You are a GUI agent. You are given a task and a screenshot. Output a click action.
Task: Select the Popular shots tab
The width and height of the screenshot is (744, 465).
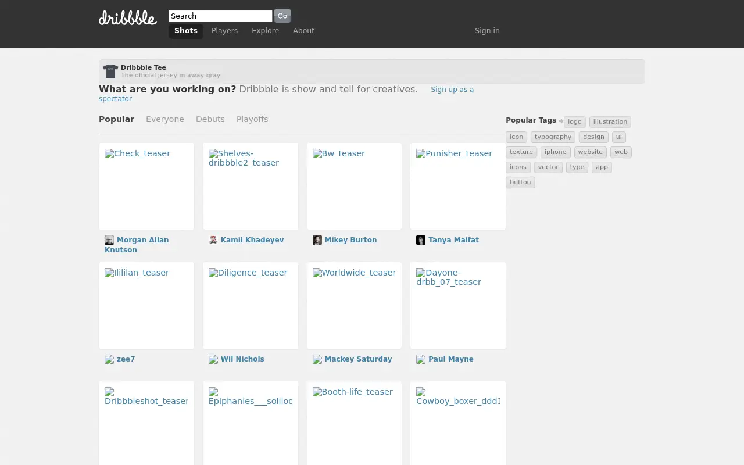tap(116, 119)
